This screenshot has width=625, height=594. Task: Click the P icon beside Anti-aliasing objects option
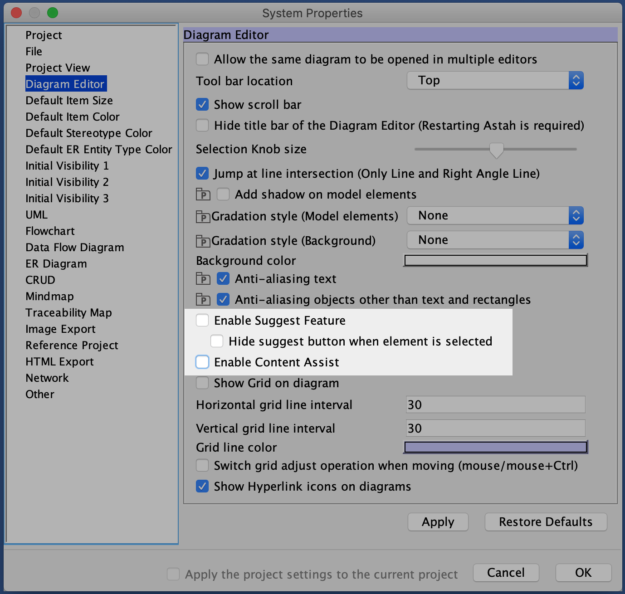(203, 299)
